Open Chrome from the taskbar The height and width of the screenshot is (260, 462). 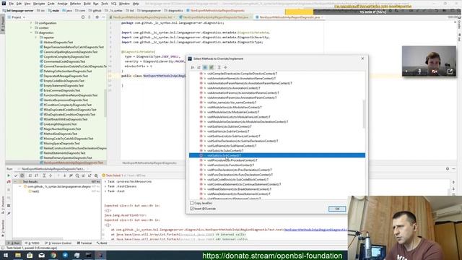coord(53,255)
